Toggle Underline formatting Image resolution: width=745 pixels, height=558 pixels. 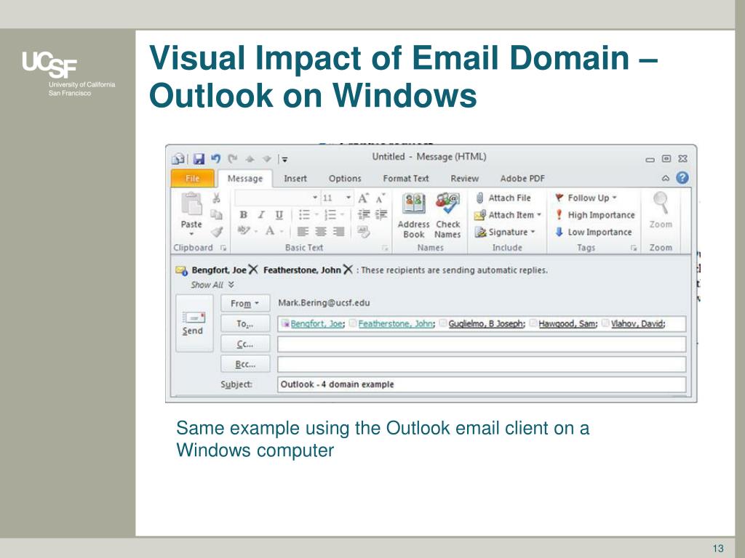pyautogui.click(x=279, y=215)
